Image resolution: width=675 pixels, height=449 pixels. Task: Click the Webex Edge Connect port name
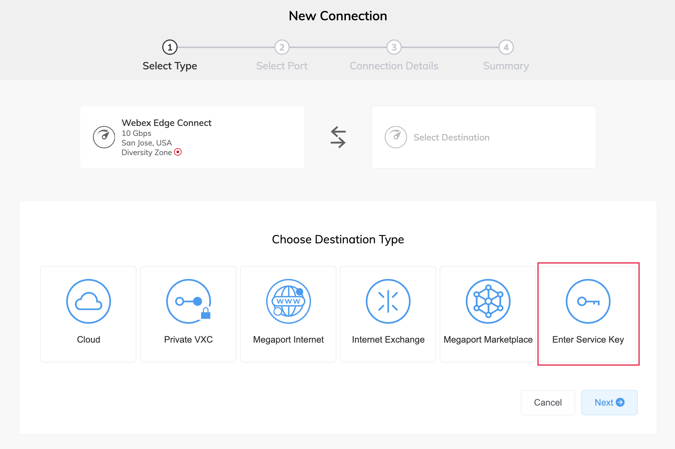(x=167, y=123)
